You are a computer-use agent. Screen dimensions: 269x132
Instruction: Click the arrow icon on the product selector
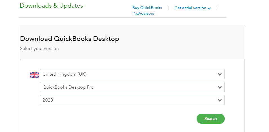point(220,87)
